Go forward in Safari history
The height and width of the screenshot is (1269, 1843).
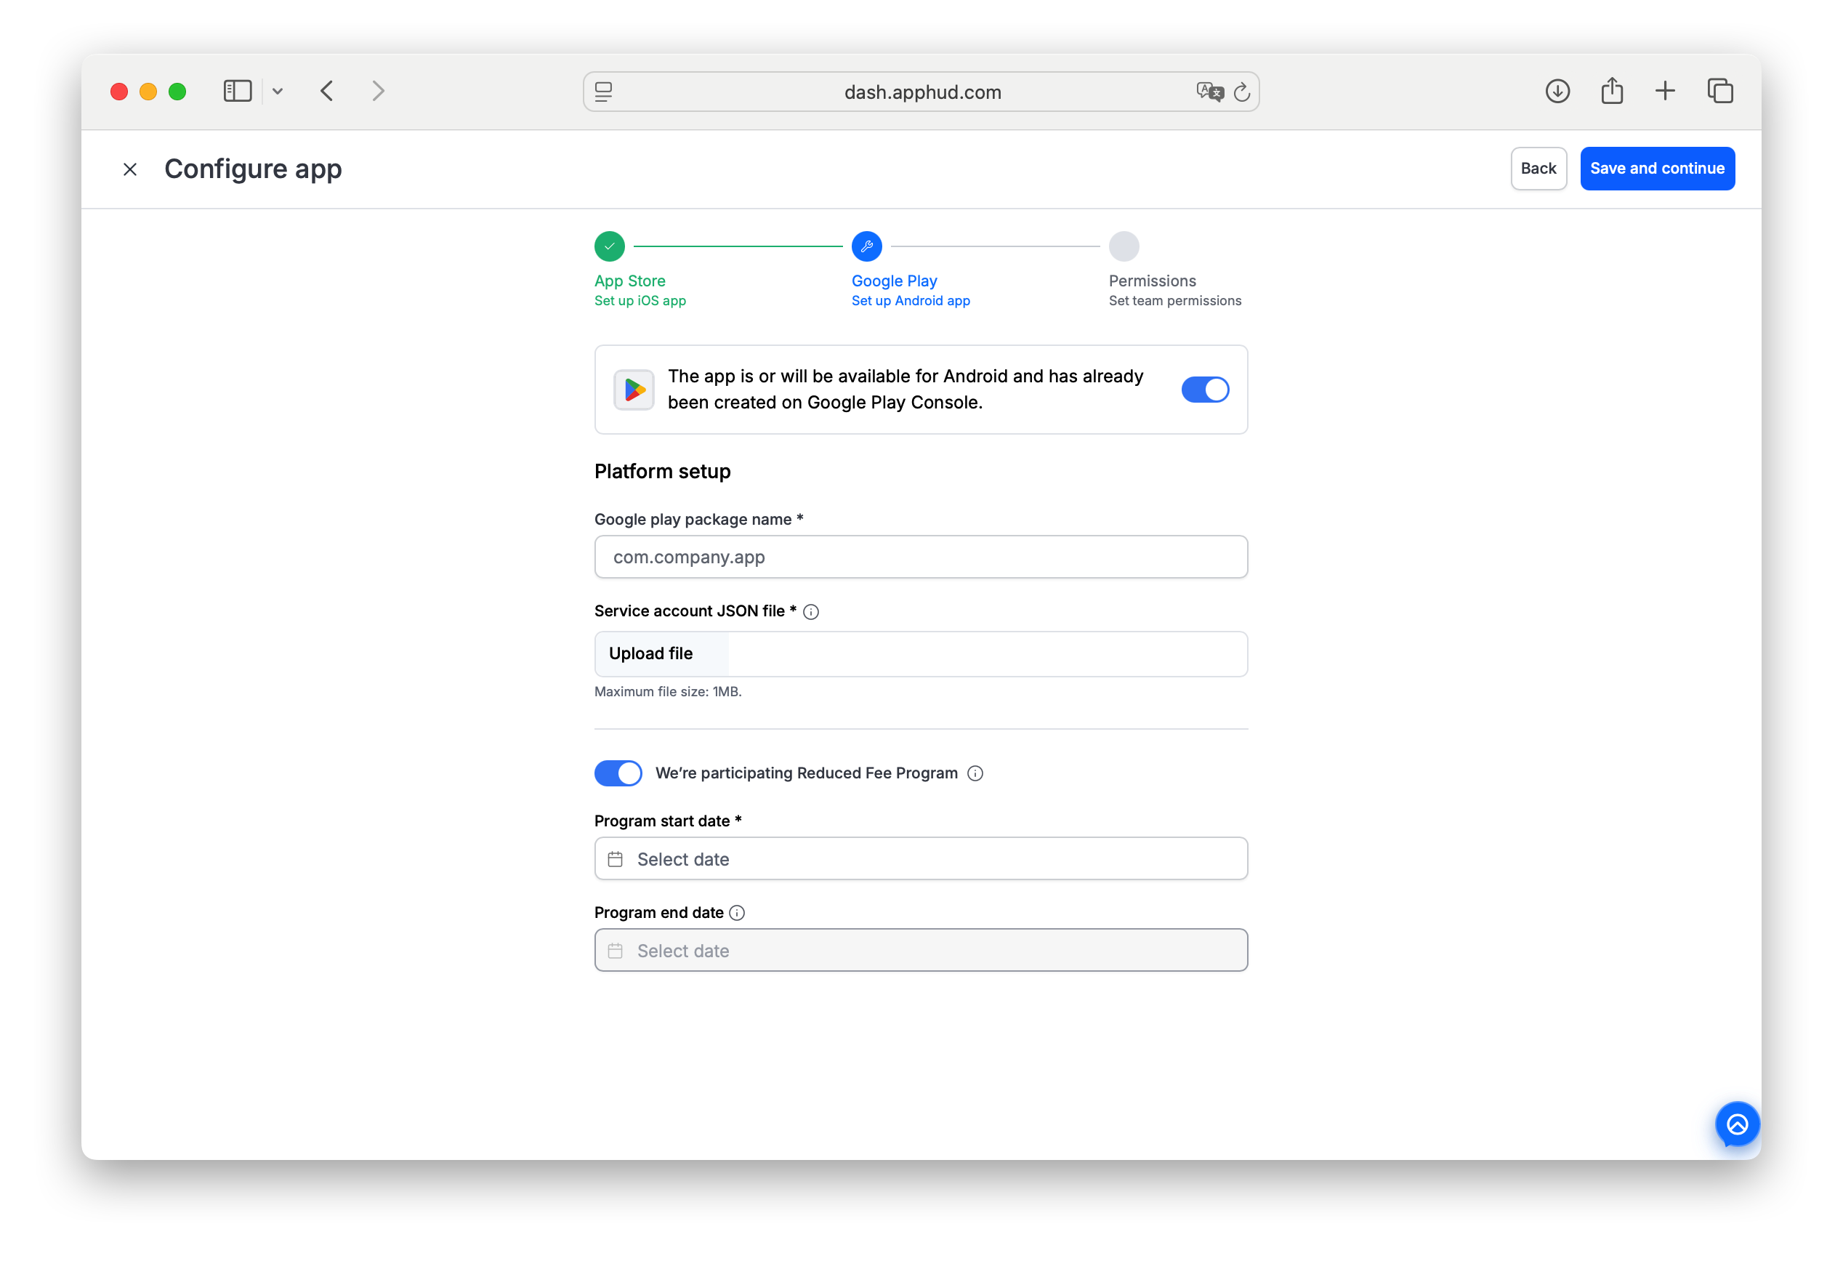pos(379,91)
